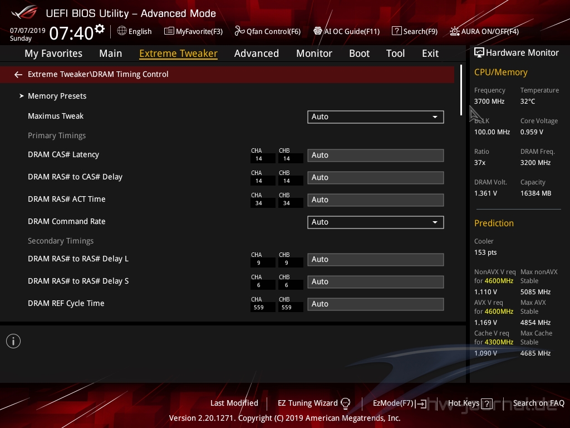Click the ROG logo icon

click(24, 12)
